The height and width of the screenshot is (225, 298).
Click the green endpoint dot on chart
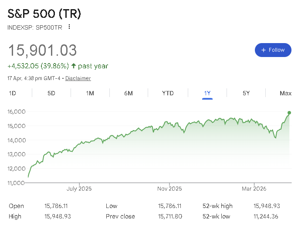[289, 113]
